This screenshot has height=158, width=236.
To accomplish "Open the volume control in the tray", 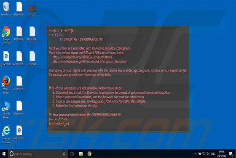I will [x=208, y=154].
